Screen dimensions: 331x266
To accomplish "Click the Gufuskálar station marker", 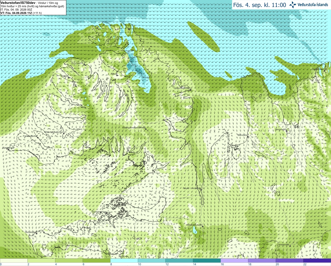I will (x=36, y=233).
